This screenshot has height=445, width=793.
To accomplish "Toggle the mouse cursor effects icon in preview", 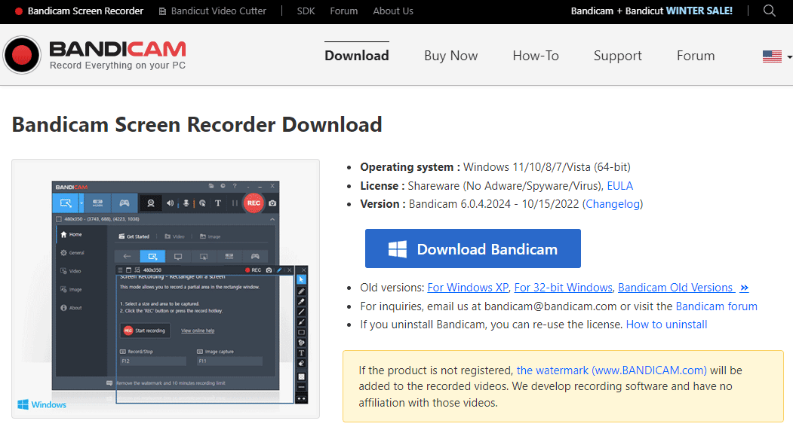I will tap(202, 203).
